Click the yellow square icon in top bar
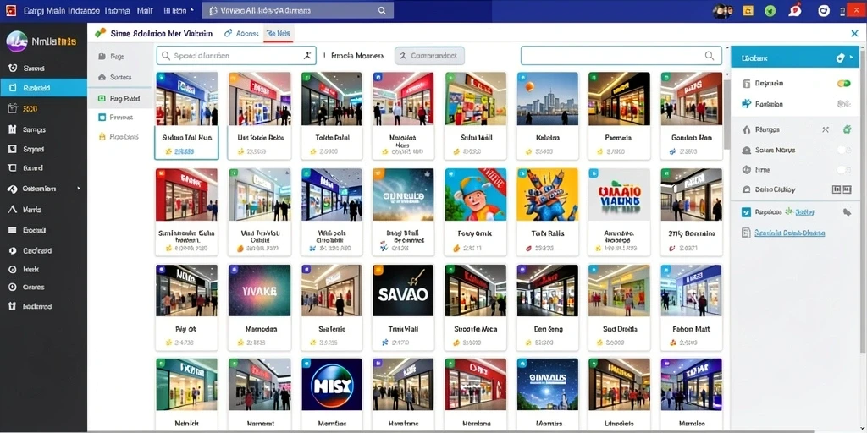 coord(748,10)
